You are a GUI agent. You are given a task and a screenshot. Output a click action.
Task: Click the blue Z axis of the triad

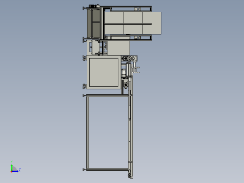pos(15,171)
